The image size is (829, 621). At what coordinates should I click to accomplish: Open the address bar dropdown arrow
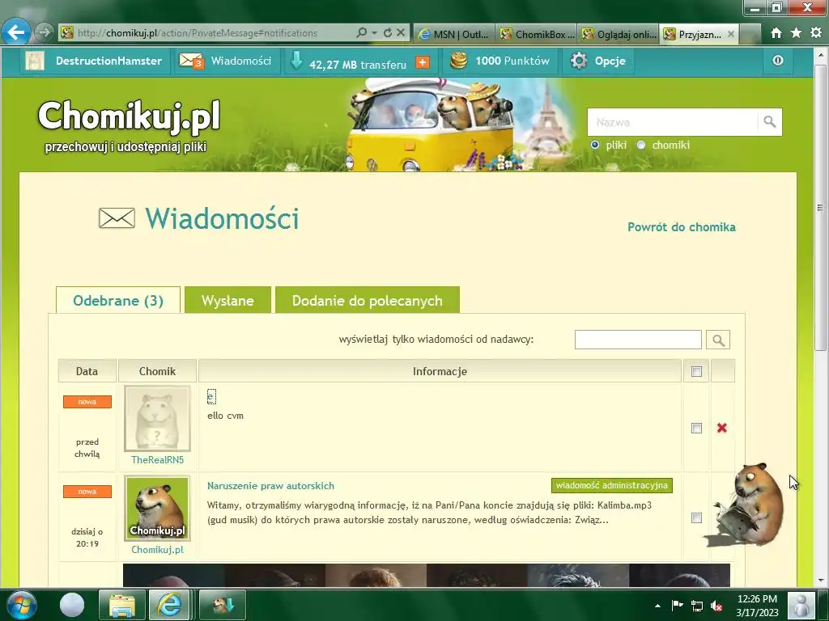(x=374, y=32)
